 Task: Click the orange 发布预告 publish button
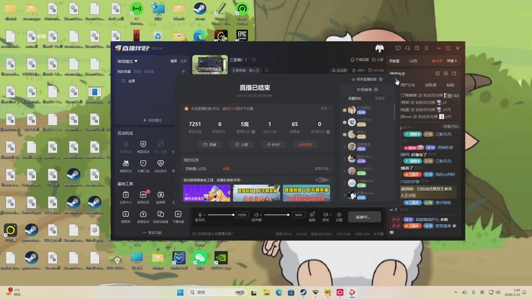(305, 144)
